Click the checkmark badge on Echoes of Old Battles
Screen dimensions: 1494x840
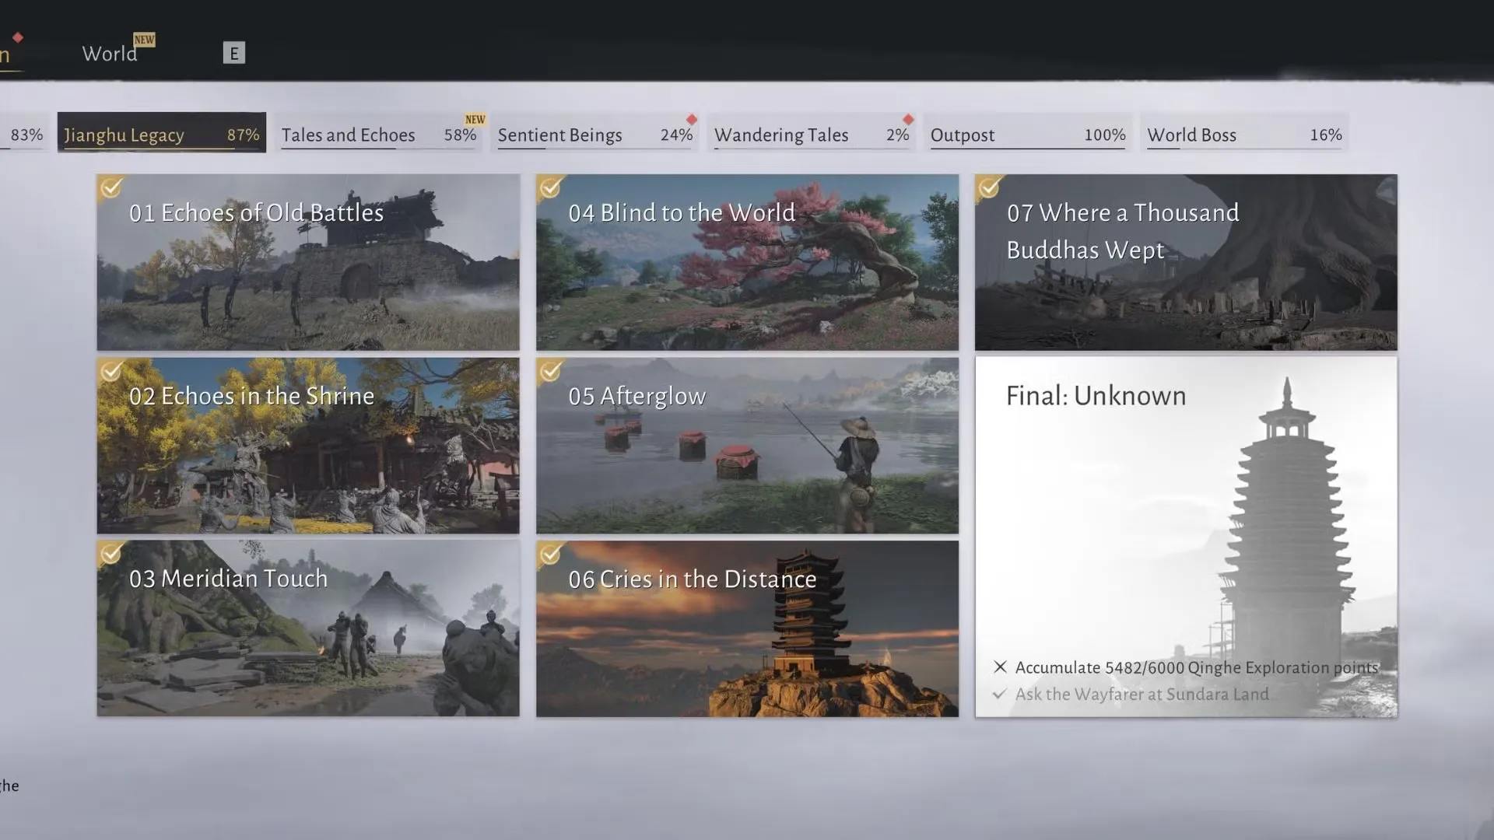(x=111, y=189)
